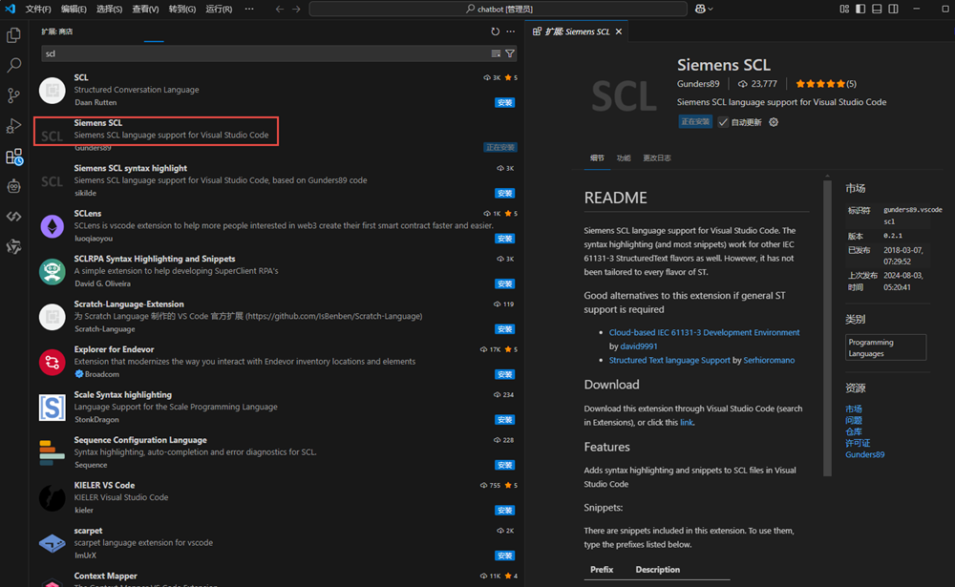Image resolution: width=955 pixels, height=587 pixels.
Task: Click the 正在安装 status button in details
Action: tap(695, 122)
